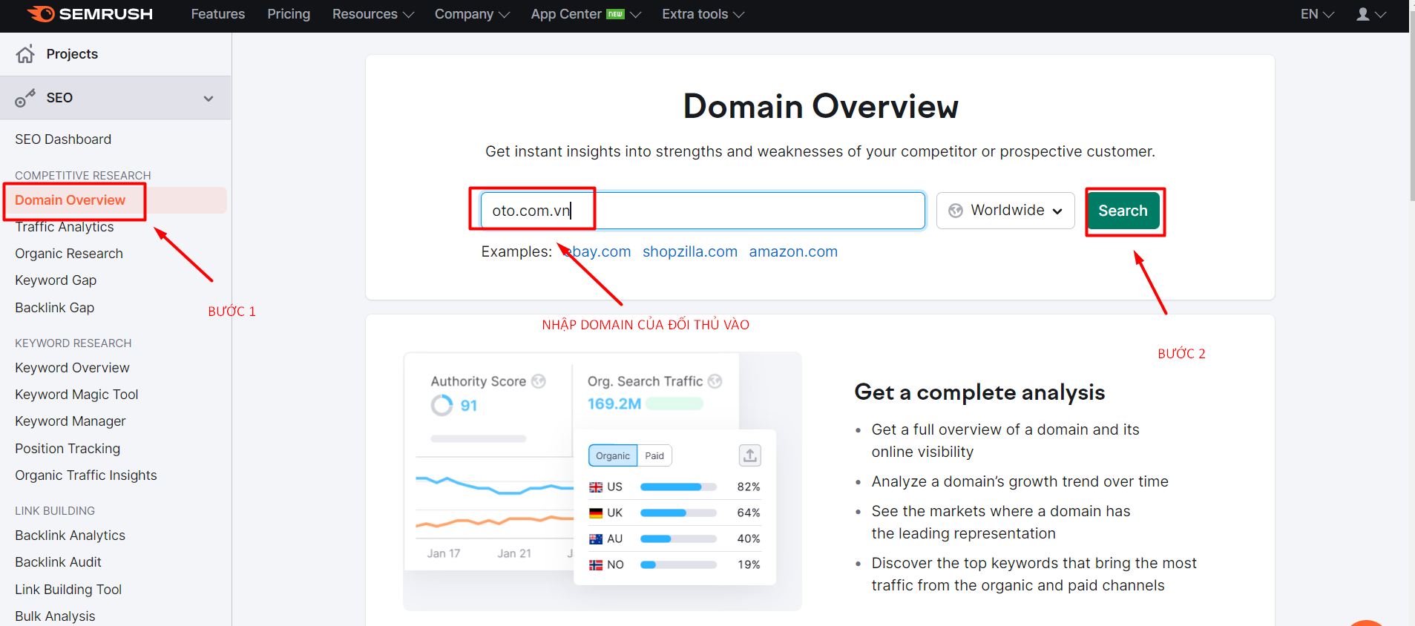Open Organic Research in sidebar

click(69, 254)
